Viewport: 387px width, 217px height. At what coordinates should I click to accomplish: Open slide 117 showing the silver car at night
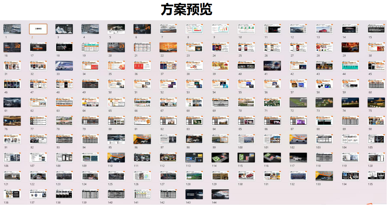(x=298, y=157)
